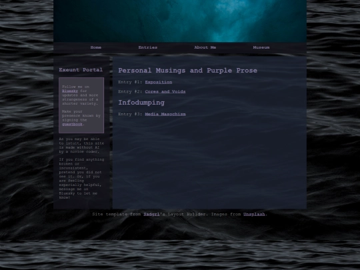This screenshot has width=360, height=270.
Task: Click the Personal Musings and Purple Prose heading
Action: click(x=187, y=71)
